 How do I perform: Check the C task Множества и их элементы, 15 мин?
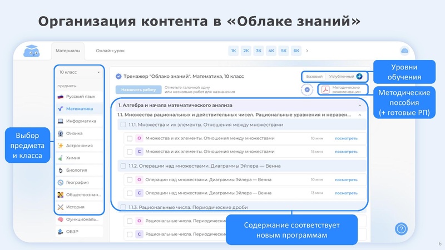coord(130,152)
